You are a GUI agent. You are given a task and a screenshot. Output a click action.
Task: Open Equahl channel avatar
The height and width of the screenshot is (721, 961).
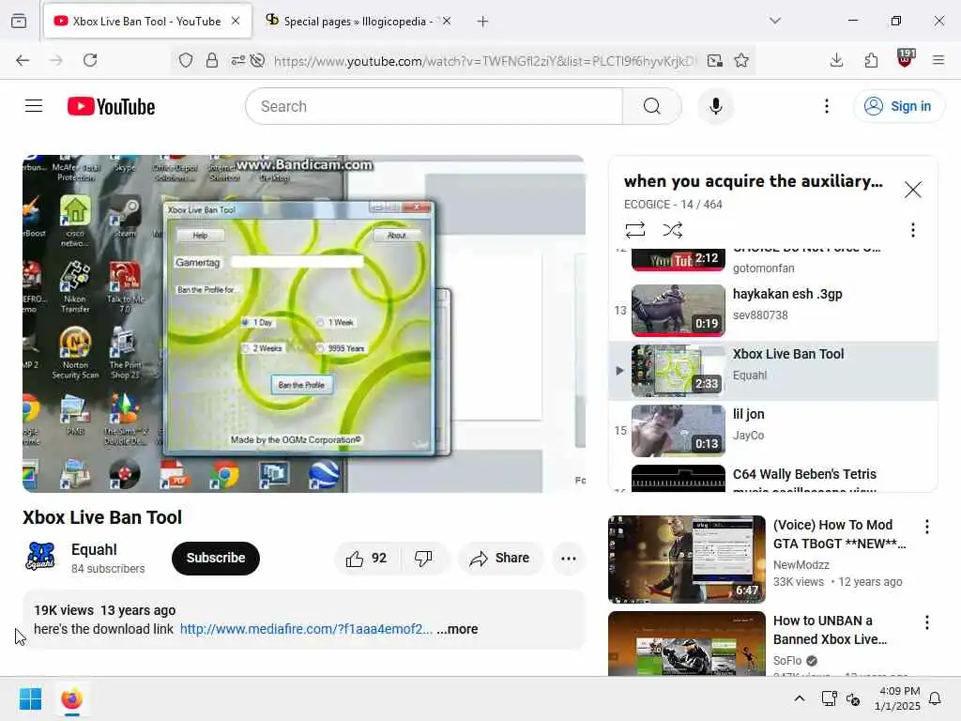(x=40, y=557)
